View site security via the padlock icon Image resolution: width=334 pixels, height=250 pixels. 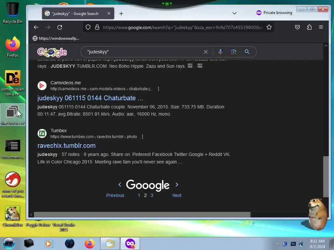coord(97,27)
